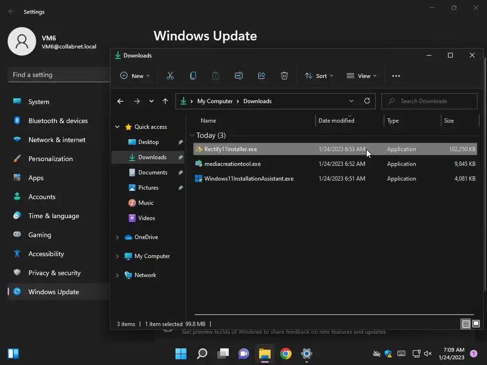
Task: Select Windows Update in sidebar
Action: click(59, 292)
